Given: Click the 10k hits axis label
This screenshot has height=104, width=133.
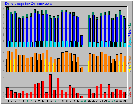Looking at the screenshot, I should 3,35.
